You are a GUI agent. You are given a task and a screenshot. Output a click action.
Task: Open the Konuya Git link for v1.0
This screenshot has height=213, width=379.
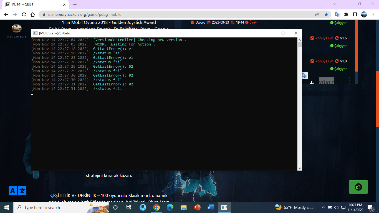tap(322, 61)
